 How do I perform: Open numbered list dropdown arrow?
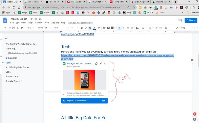[146, 28]
